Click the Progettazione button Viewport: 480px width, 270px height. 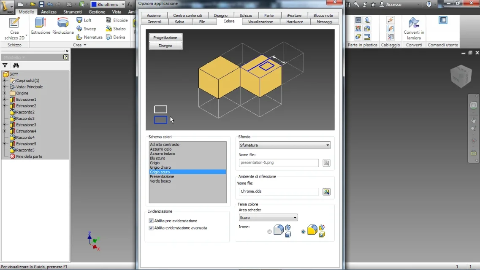point(165,38)
